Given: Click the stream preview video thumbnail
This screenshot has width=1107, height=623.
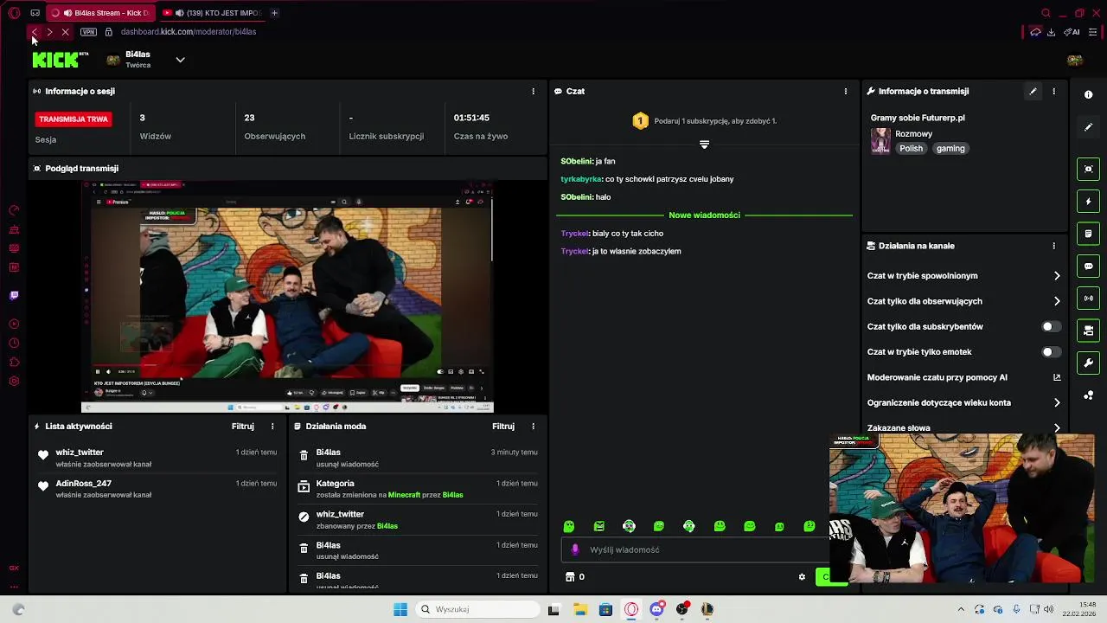Looking at the screenshot, I should coord(288,297).
